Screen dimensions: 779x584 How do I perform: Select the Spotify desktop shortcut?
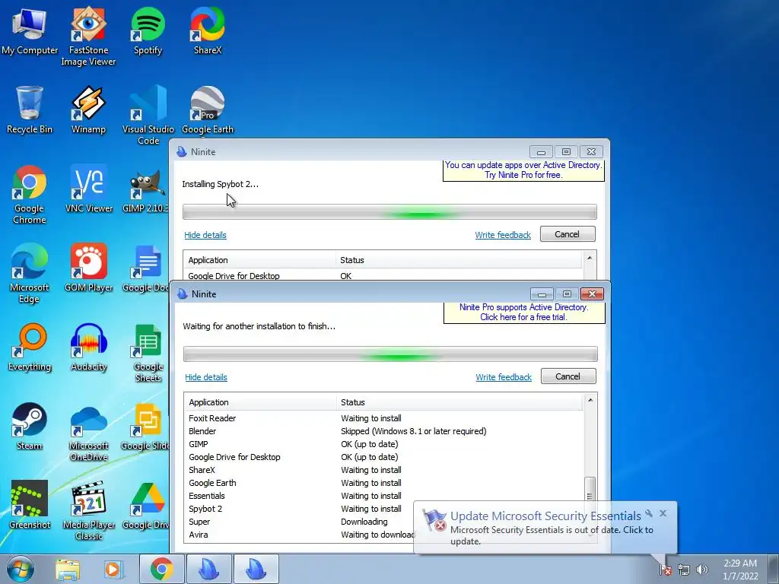[x=148, y=30]
